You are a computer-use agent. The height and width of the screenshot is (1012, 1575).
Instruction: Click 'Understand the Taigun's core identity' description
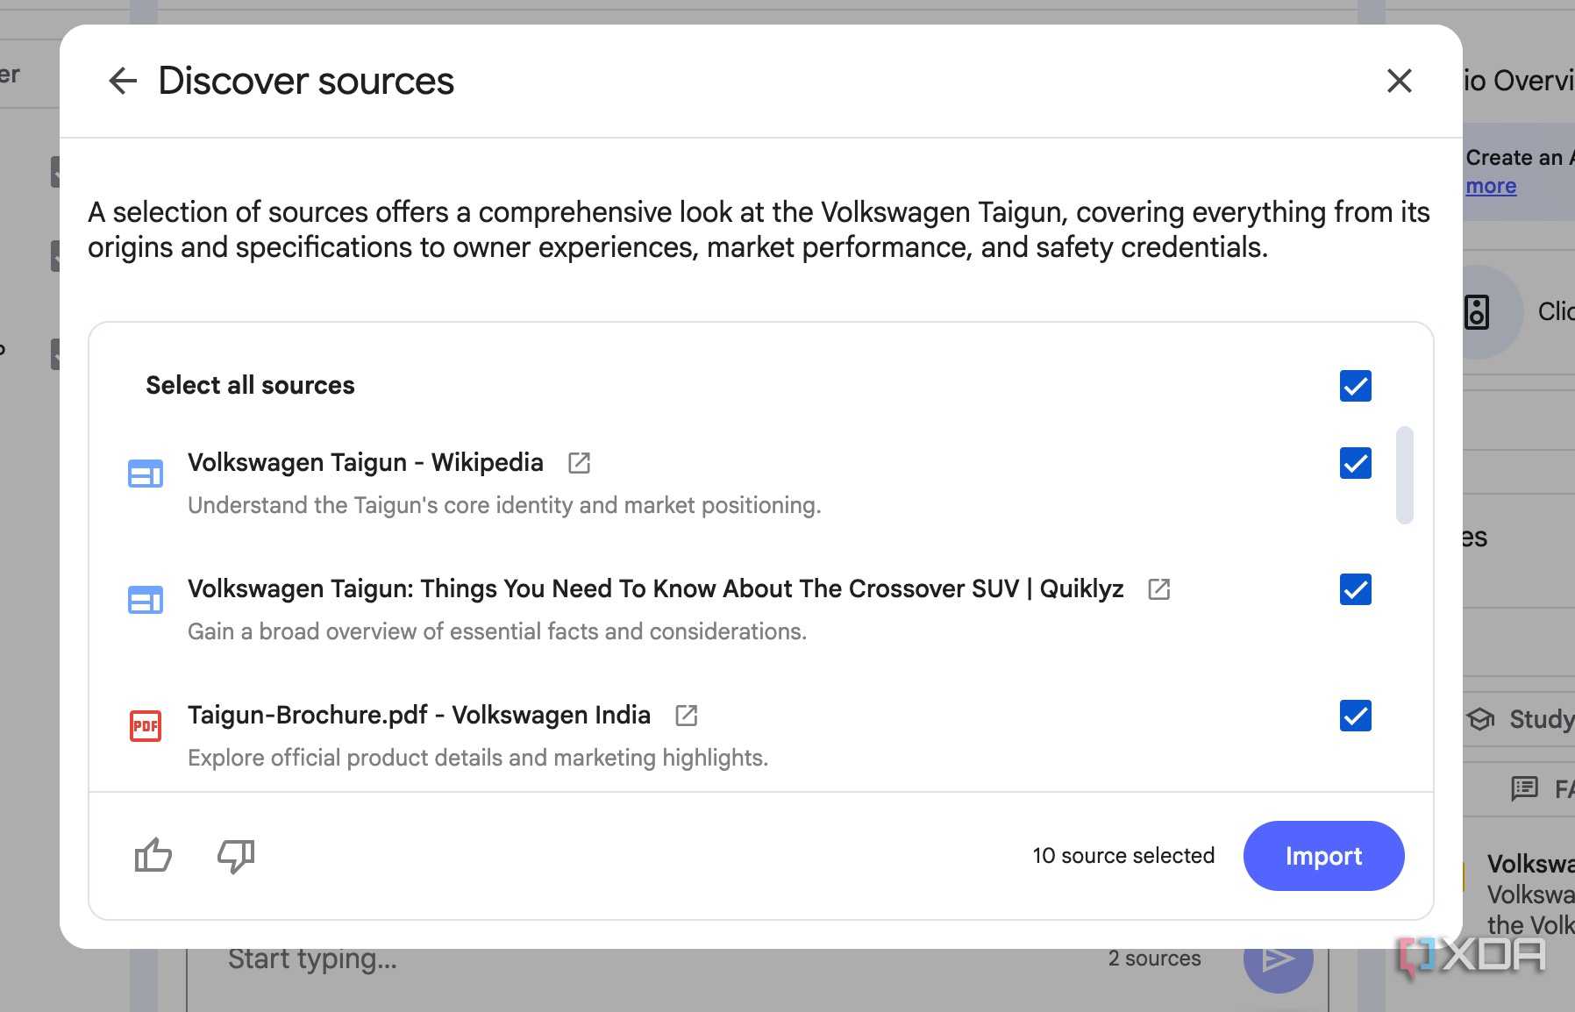504,505
